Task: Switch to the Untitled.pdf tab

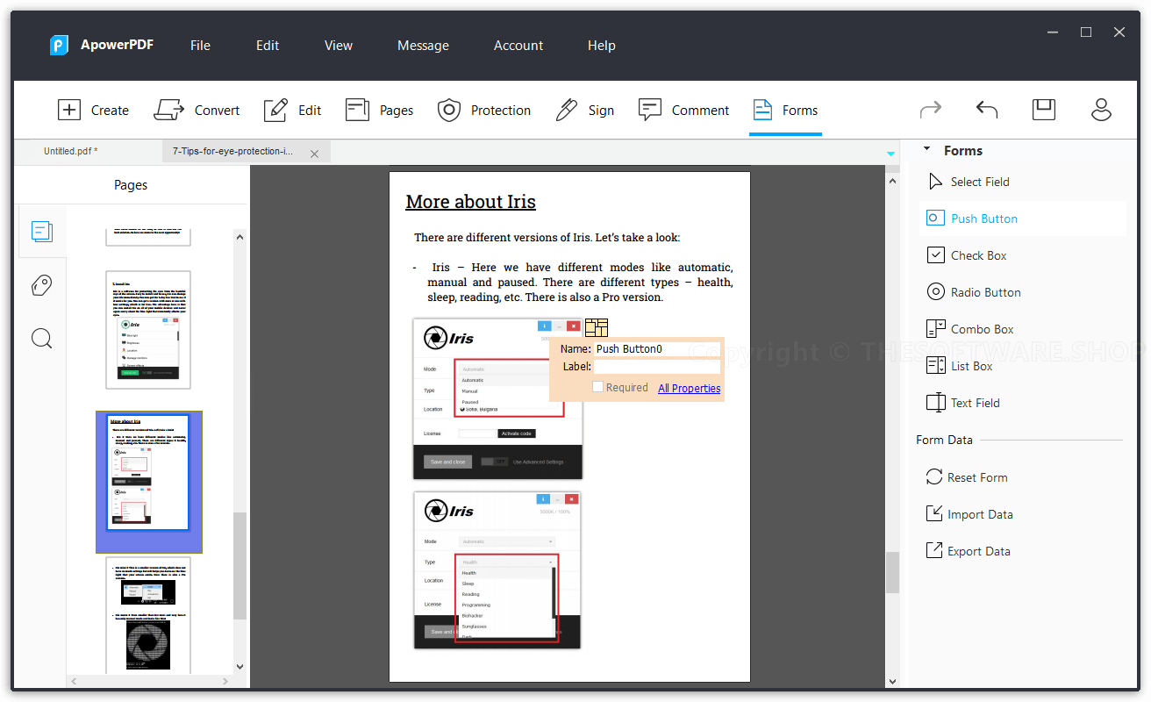Action: pos(71,151)
